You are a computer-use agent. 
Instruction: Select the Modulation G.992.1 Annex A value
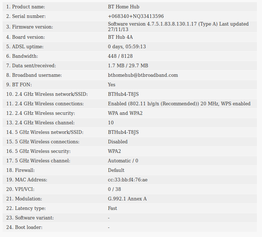(127, 199)
